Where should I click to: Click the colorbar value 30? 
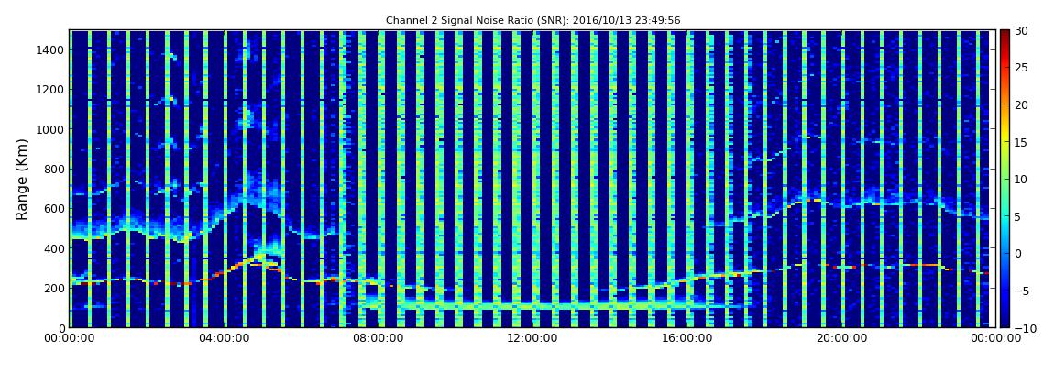pos(1022,30)
